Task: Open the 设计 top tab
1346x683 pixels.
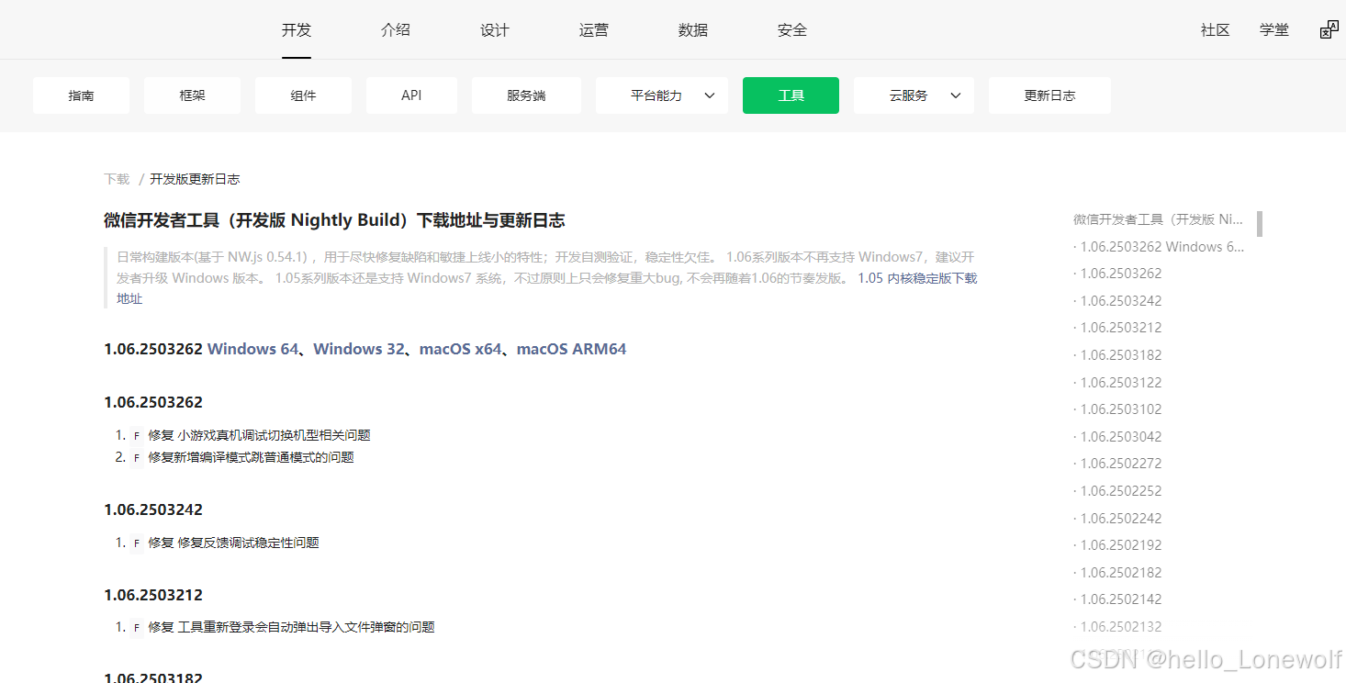Action: tap(495, 30)
